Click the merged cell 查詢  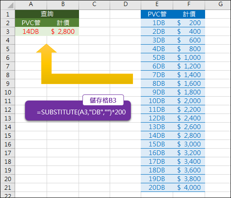click(47, 14)
